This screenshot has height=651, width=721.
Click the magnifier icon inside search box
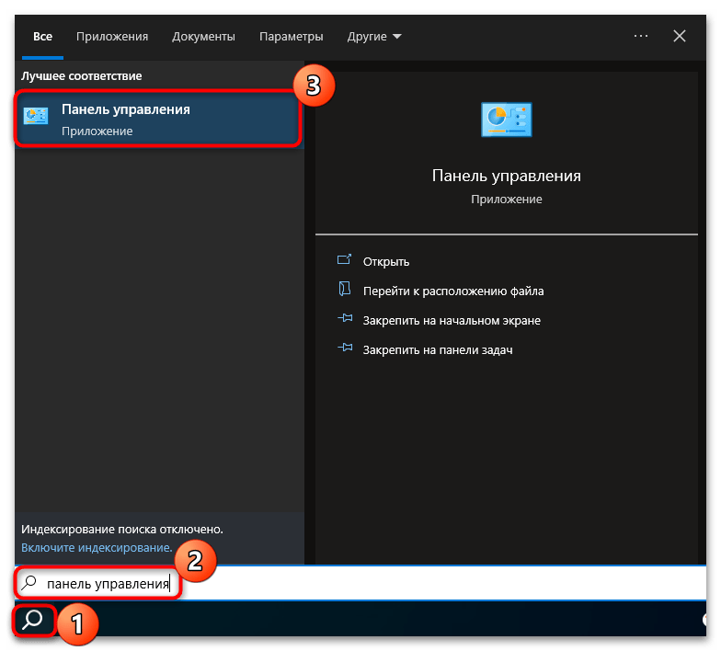tap(29, 583)
